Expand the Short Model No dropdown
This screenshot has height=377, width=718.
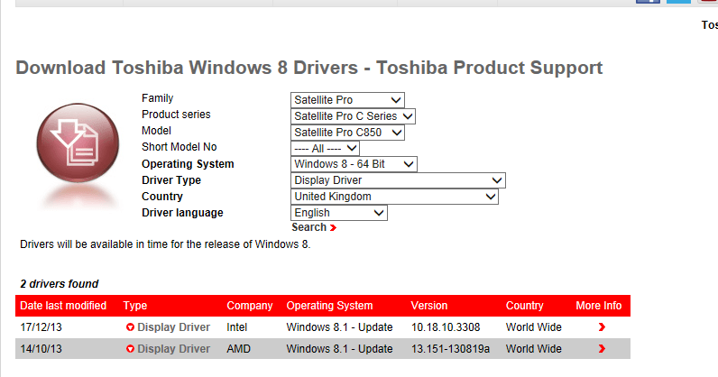(325, 148)
